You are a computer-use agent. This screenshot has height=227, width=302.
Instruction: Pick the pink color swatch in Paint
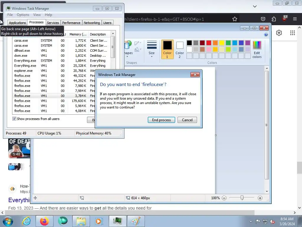click(209, 49)
